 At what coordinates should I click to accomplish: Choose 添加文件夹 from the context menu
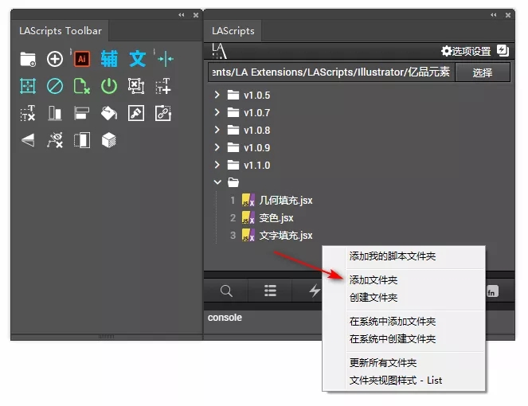(x=374, y=280)
